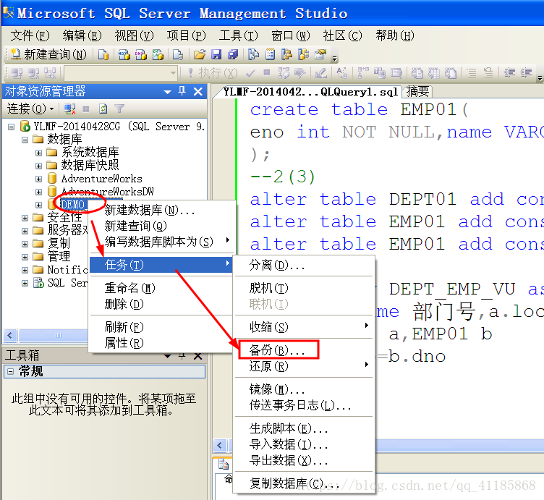Open a new Database Engine Query
The width and height of the screenshot is (544, 500).
coord(103,54)
